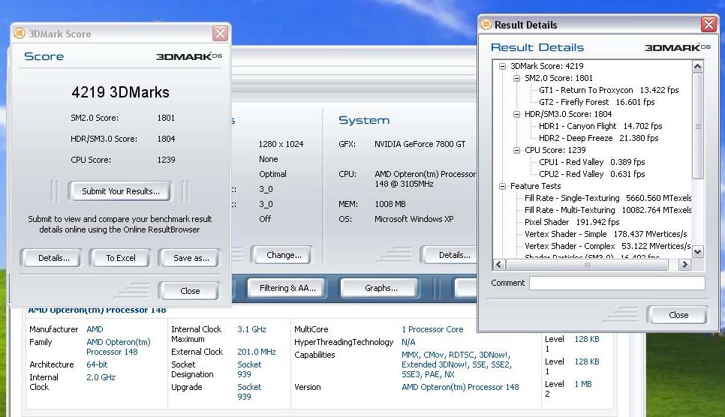Click the CPU Score value 1239
The height and width of the screenshot is (417, 725).
click(x=166, y=160)
